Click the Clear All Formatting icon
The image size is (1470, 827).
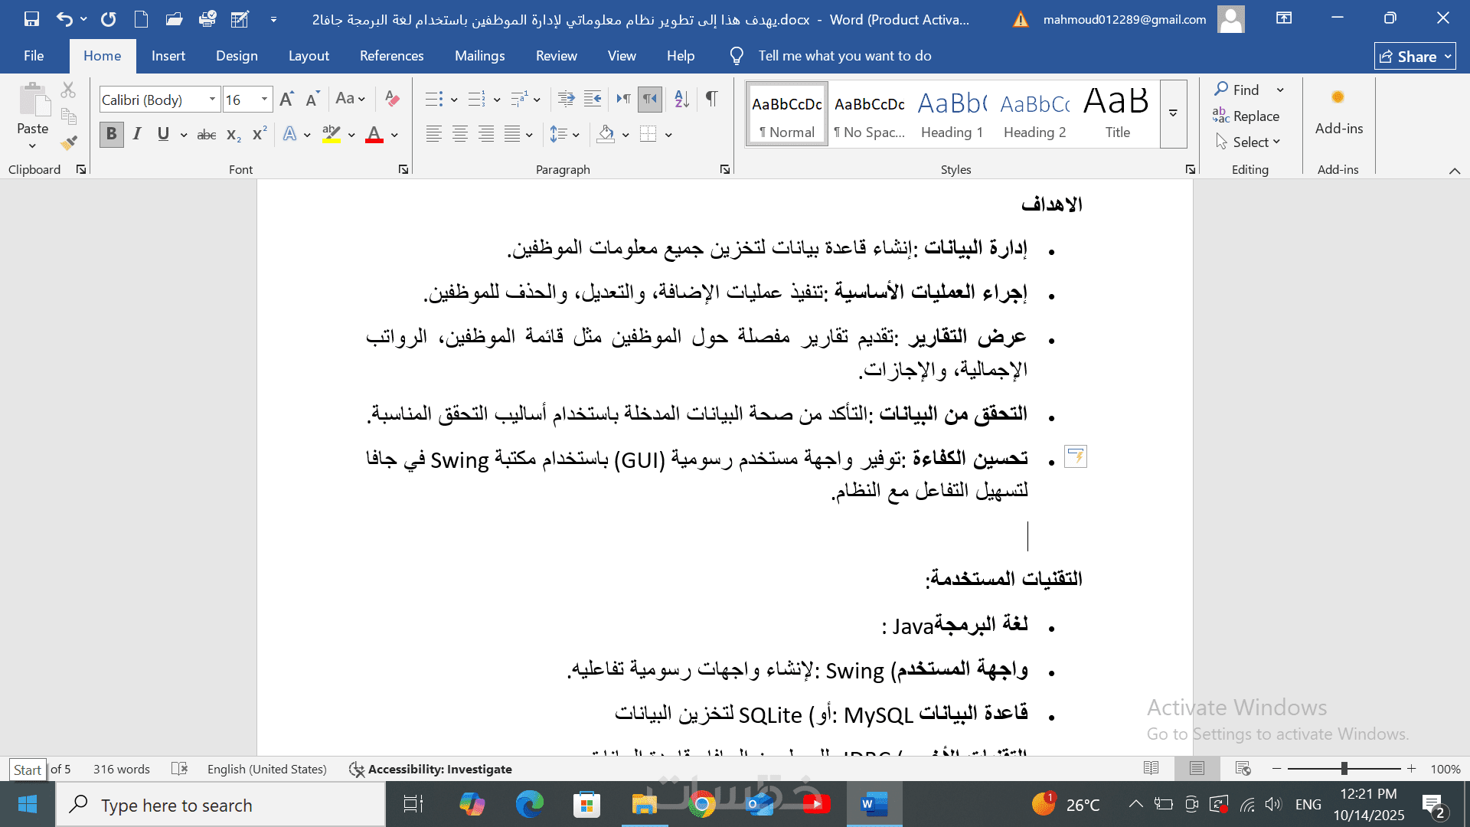392,99
